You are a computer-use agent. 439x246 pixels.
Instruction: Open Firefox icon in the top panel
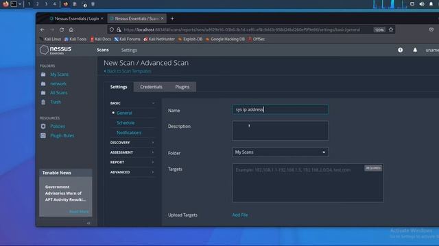[5, 4]
